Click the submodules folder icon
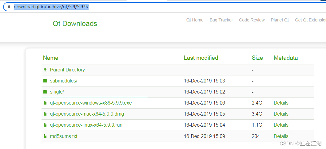326x149 pixels. tap(45, 81)
